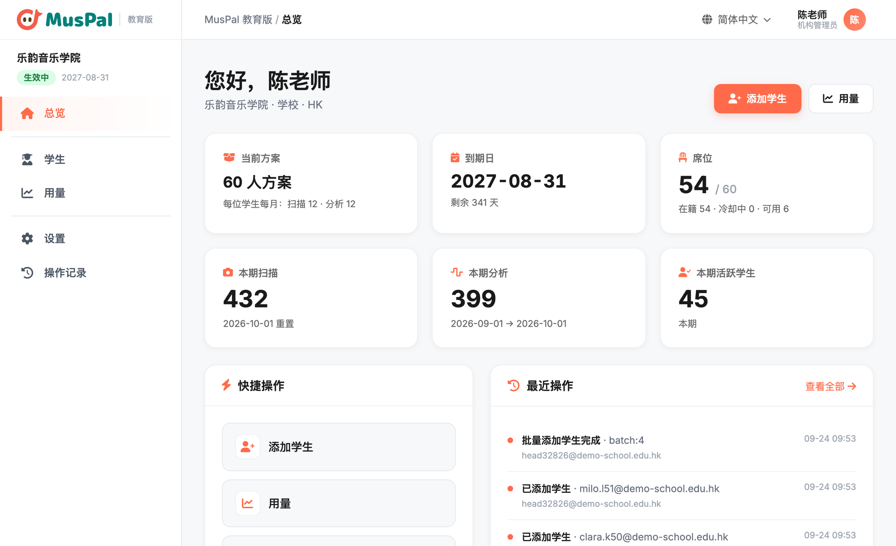Viewport: 896px width, 546px height.
Task: Open 操作记录 in the sidebar
Action: 91,273
